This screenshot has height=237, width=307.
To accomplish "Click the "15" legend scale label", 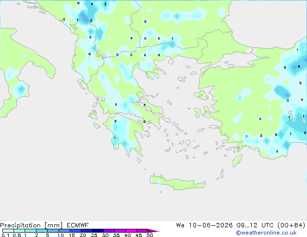I will [72, 235].
